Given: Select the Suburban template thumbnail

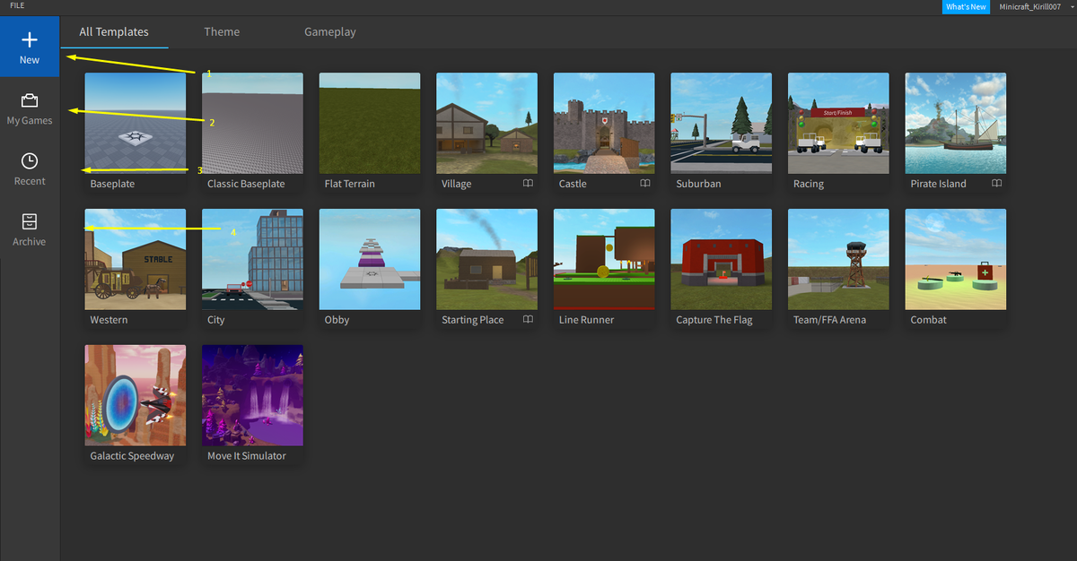Looking at the screenshot, I should coord(722,123).
